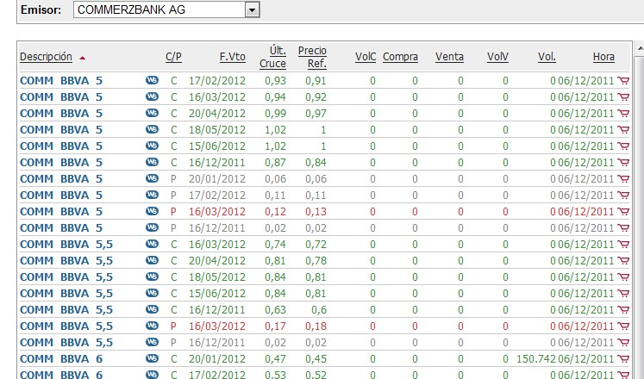Sort by Últ. Cruce column header

pos(272,57)
